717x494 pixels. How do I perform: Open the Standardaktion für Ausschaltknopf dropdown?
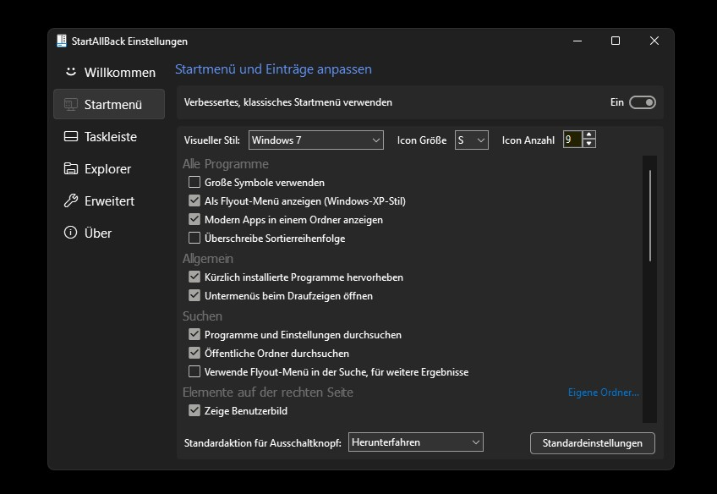pos(416,442)
